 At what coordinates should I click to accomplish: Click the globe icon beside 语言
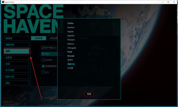click(43, 54)
